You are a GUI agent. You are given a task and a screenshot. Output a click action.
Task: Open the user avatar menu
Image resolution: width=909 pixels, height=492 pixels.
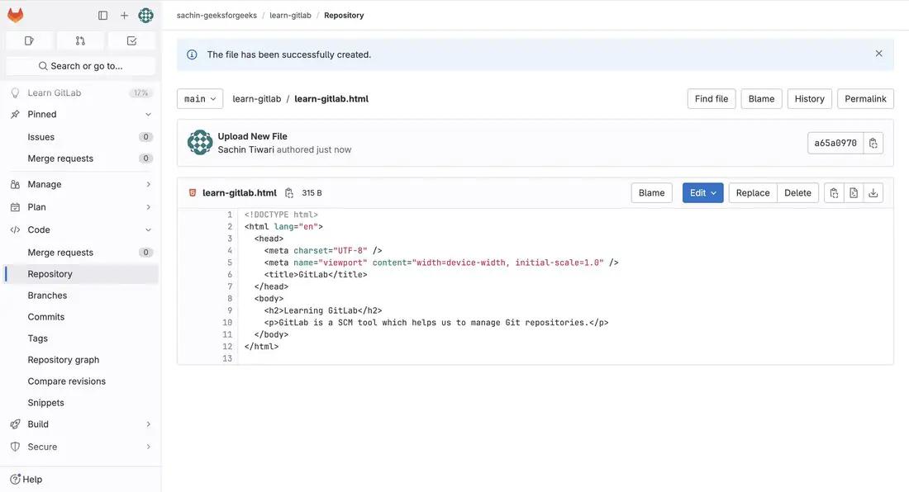(145, 16)
